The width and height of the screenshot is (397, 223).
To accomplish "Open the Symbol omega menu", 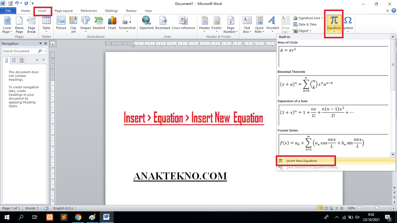I will pyautogui.click(x=348, y=25).
